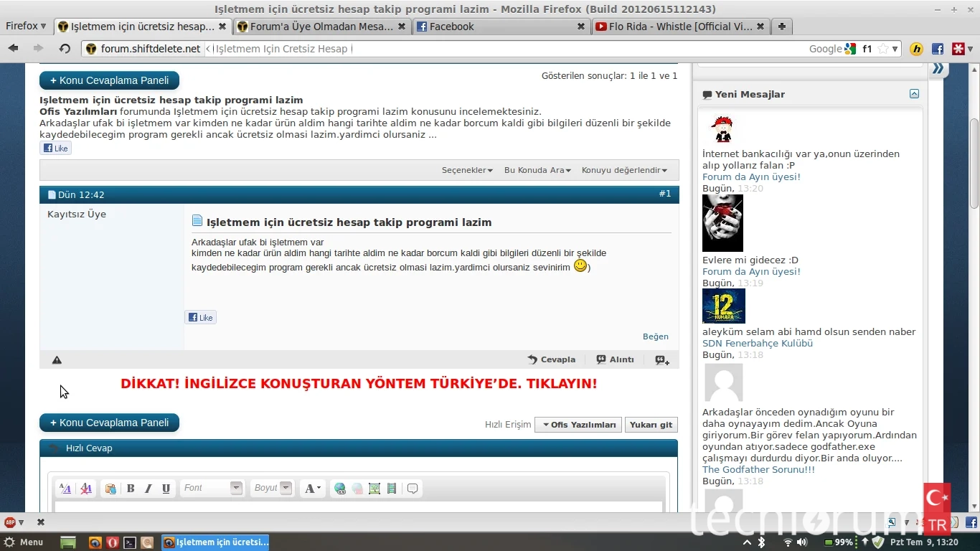
Task: Click the report post warning triangle icon
Action: (x=57, y=359)
